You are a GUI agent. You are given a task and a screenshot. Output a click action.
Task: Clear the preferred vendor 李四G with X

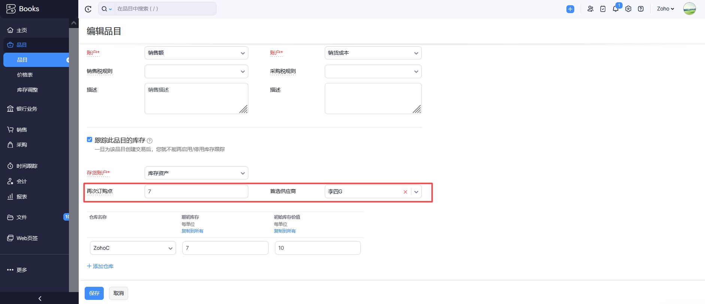(405, 192)
